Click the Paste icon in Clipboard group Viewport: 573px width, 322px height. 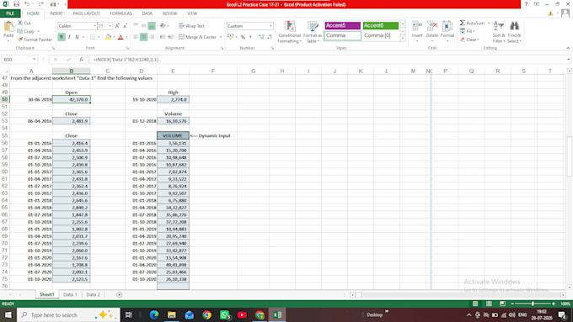[x=8, y=27]
